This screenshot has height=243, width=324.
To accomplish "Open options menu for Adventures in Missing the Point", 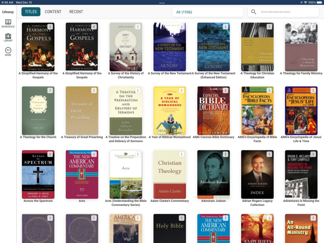I will (313, 154).
